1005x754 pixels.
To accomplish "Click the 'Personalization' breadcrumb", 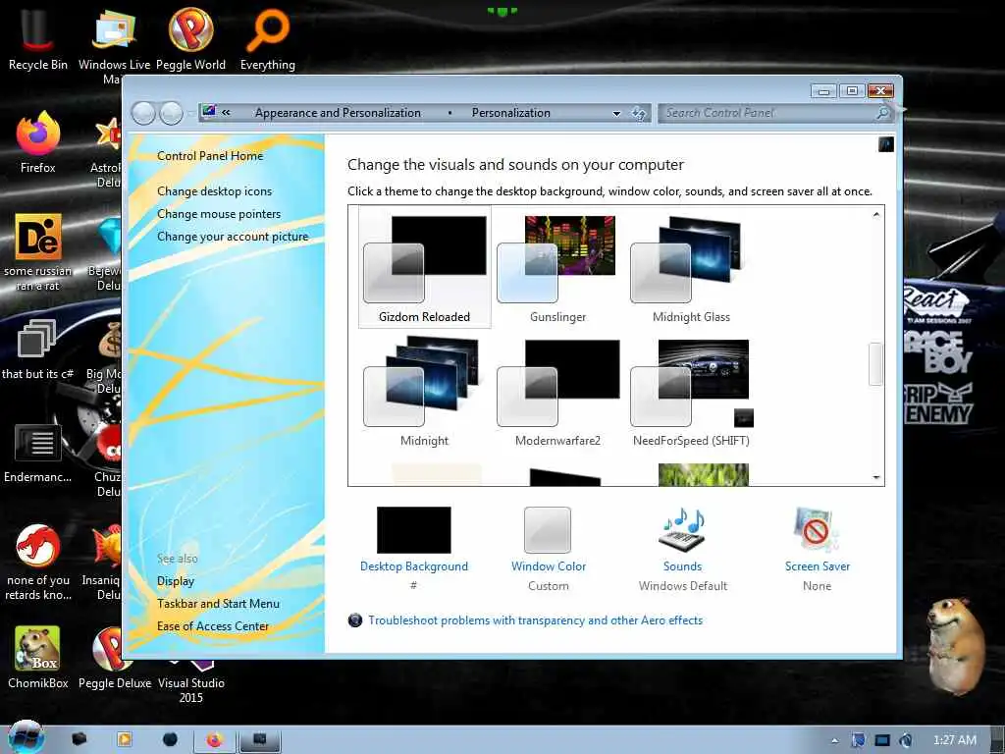I will (x=510, y=113).
